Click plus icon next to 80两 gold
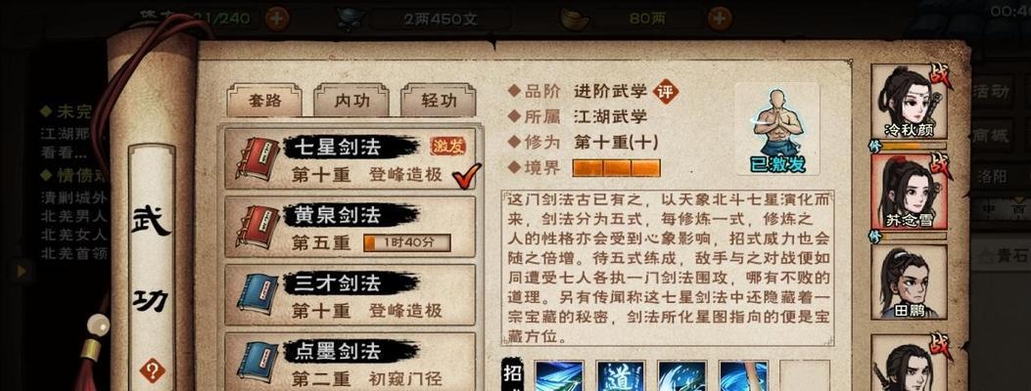 coord(720,19)
